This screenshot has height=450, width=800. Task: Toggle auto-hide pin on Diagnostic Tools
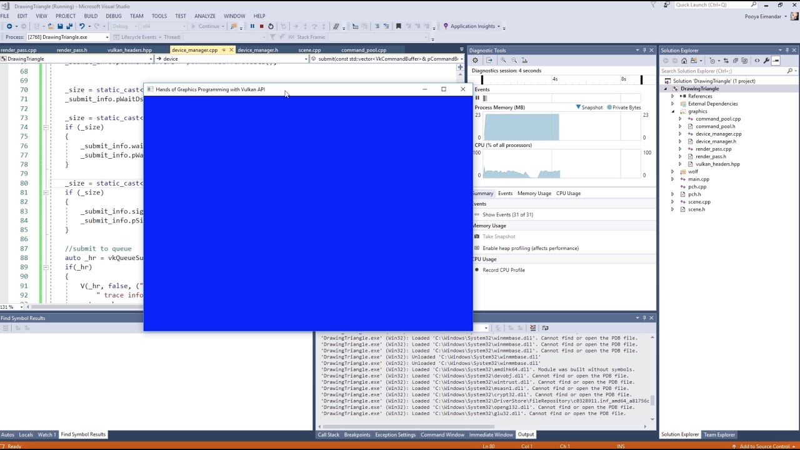tap(644, 50)
